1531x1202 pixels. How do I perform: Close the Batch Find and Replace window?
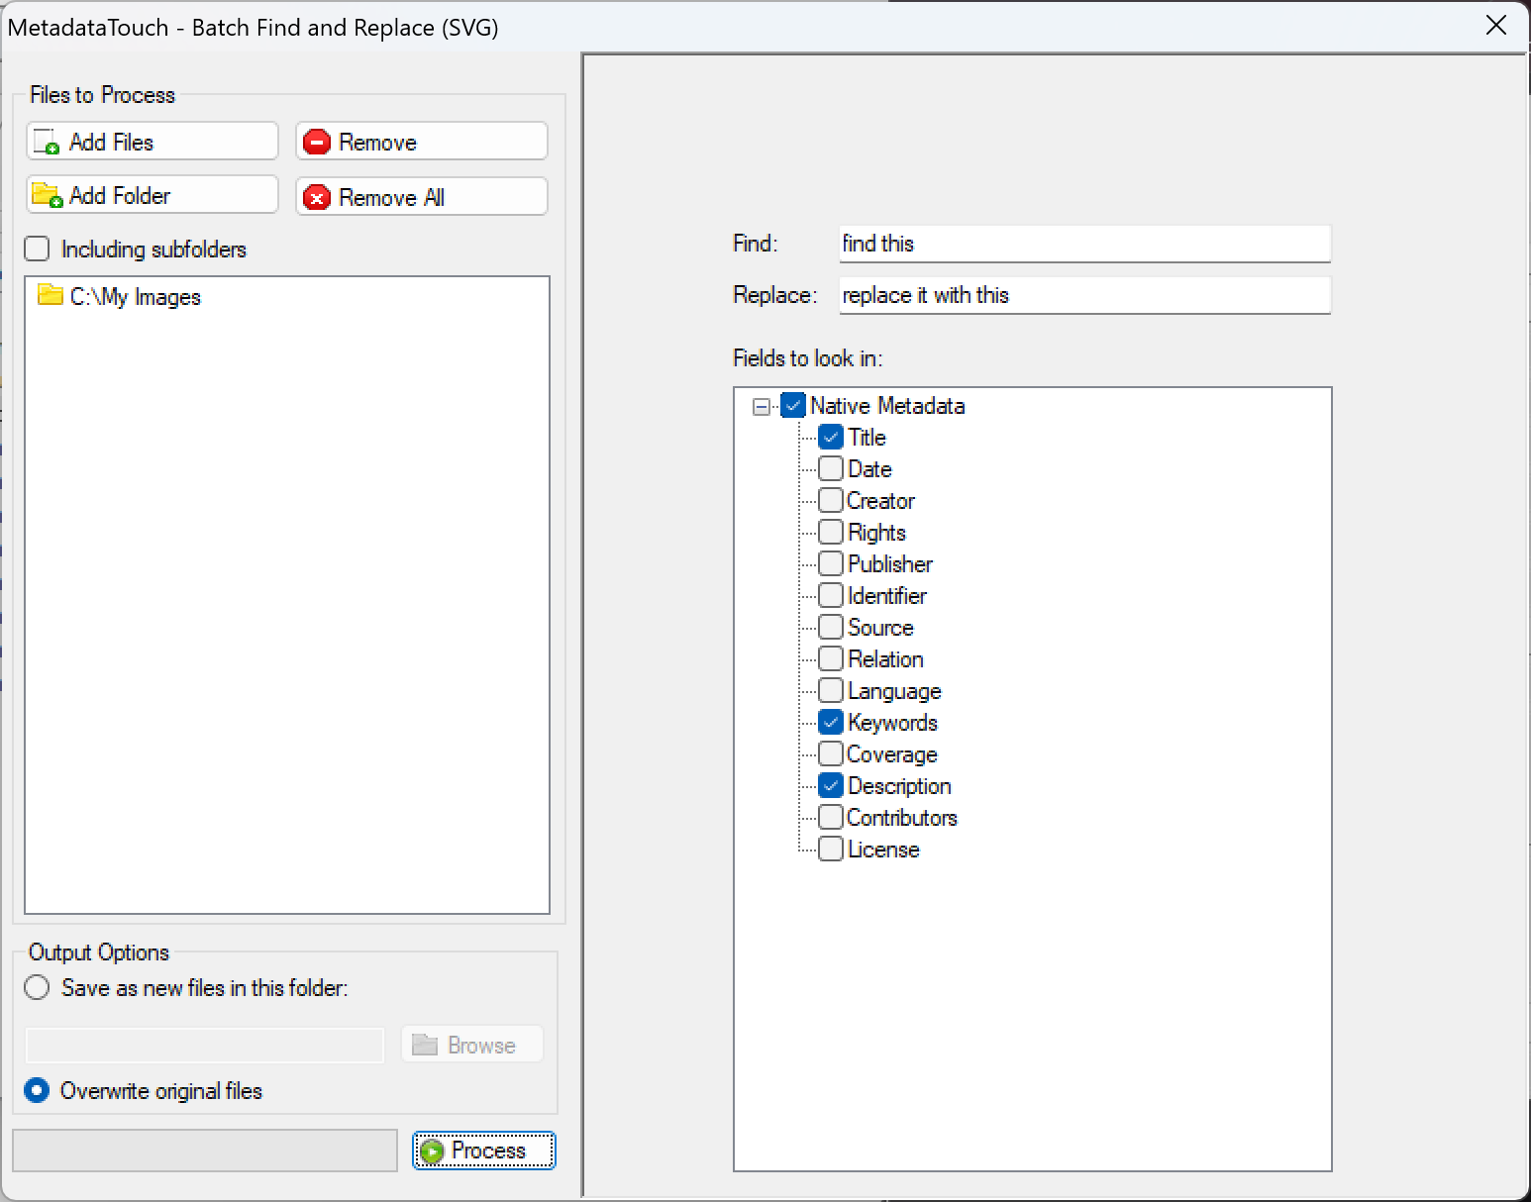pos(1496,26)
